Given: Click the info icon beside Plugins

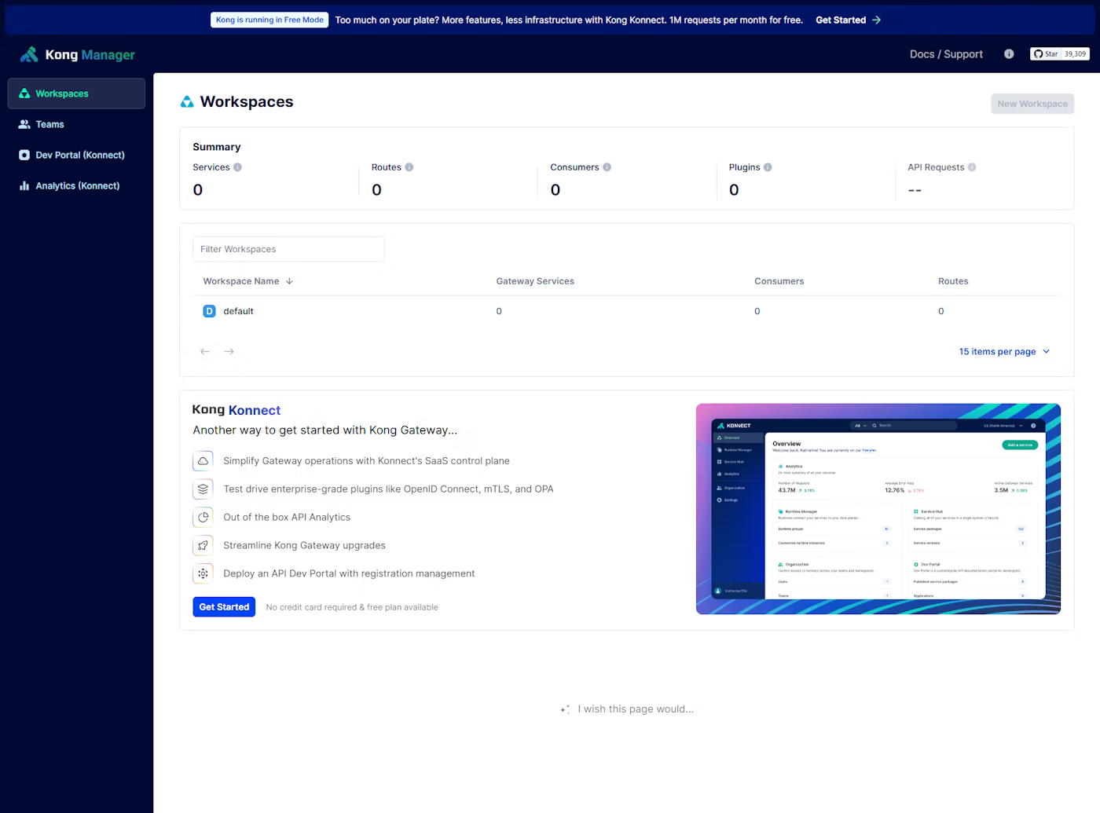Looking at the screenshot, I should [x=768, y=167].
